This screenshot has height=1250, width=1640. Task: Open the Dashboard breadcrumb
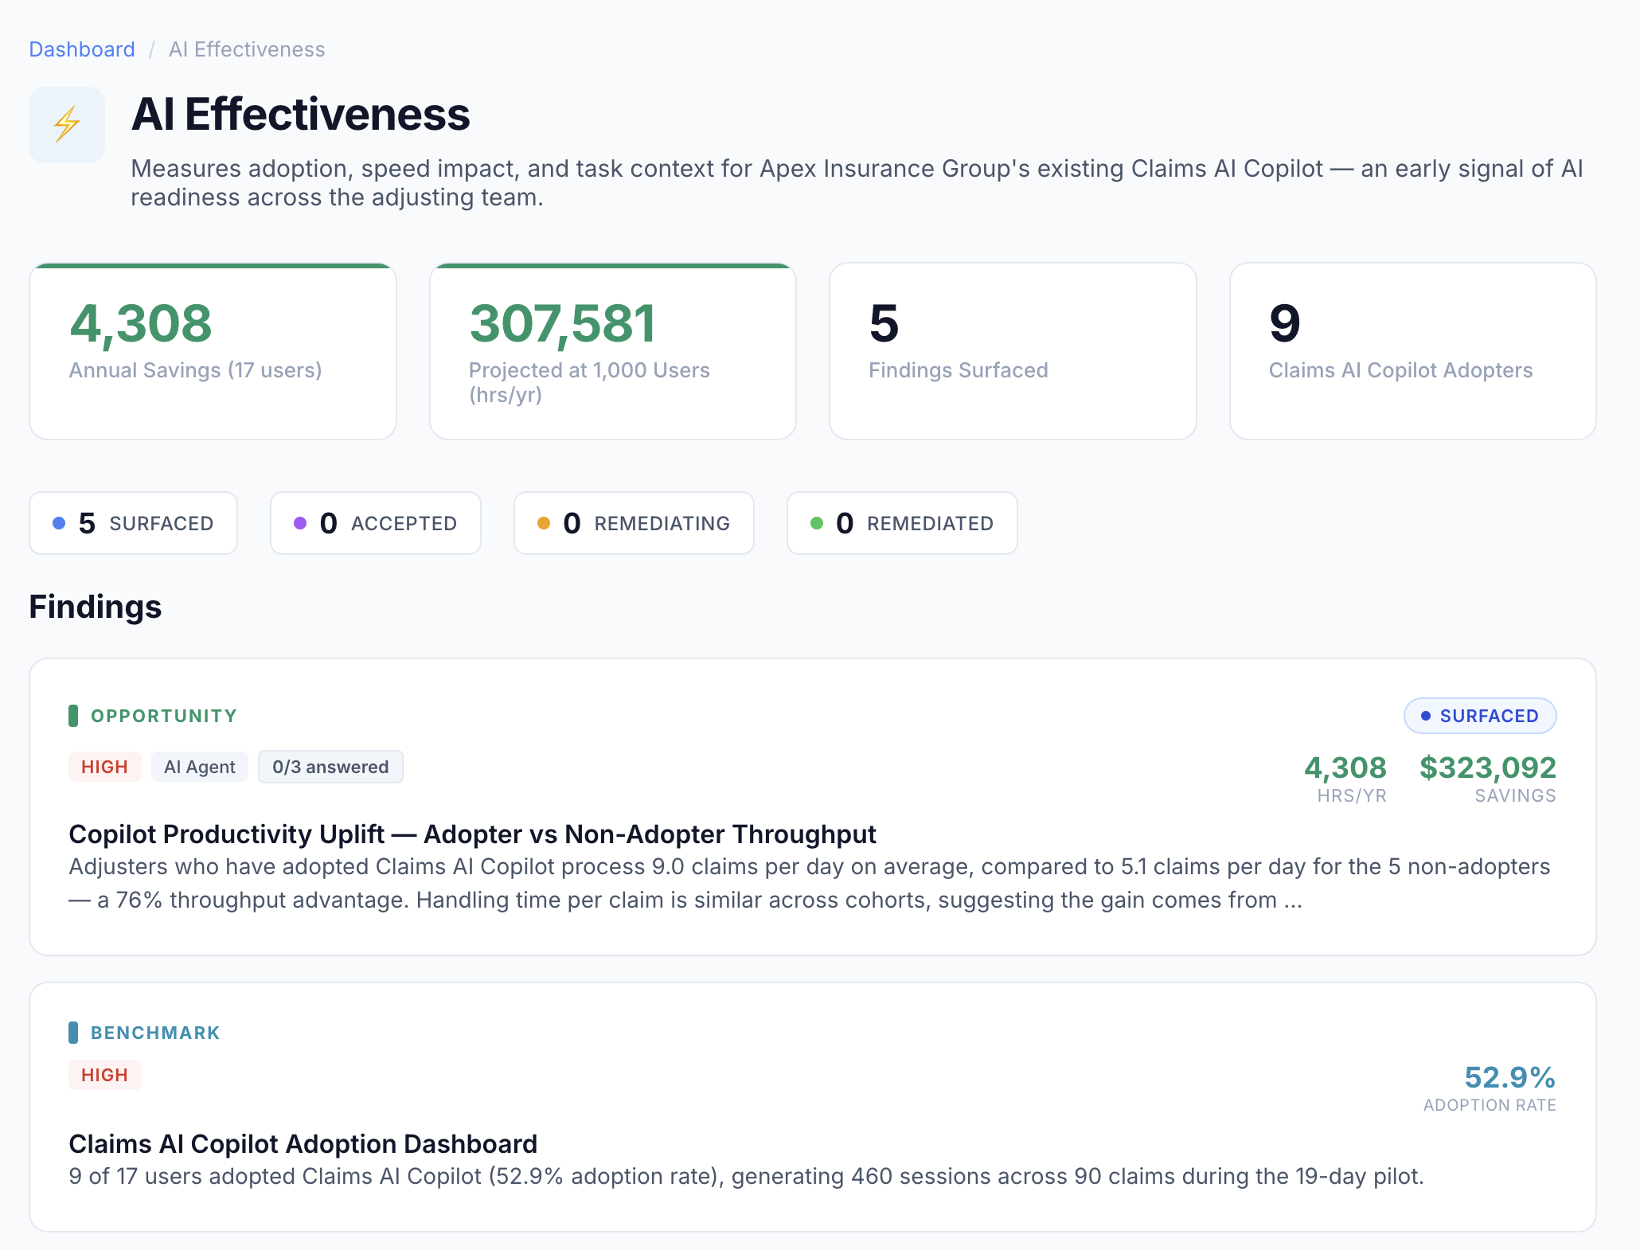tap(81, 49)
